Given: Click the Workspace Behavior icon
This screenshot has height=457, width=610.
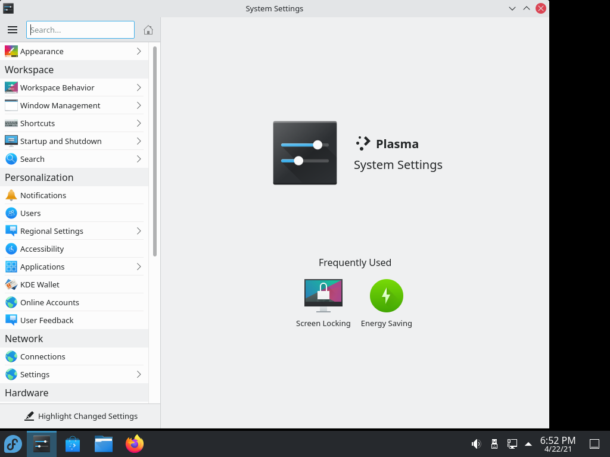Looking at the screenshot, I should (11, 87).
